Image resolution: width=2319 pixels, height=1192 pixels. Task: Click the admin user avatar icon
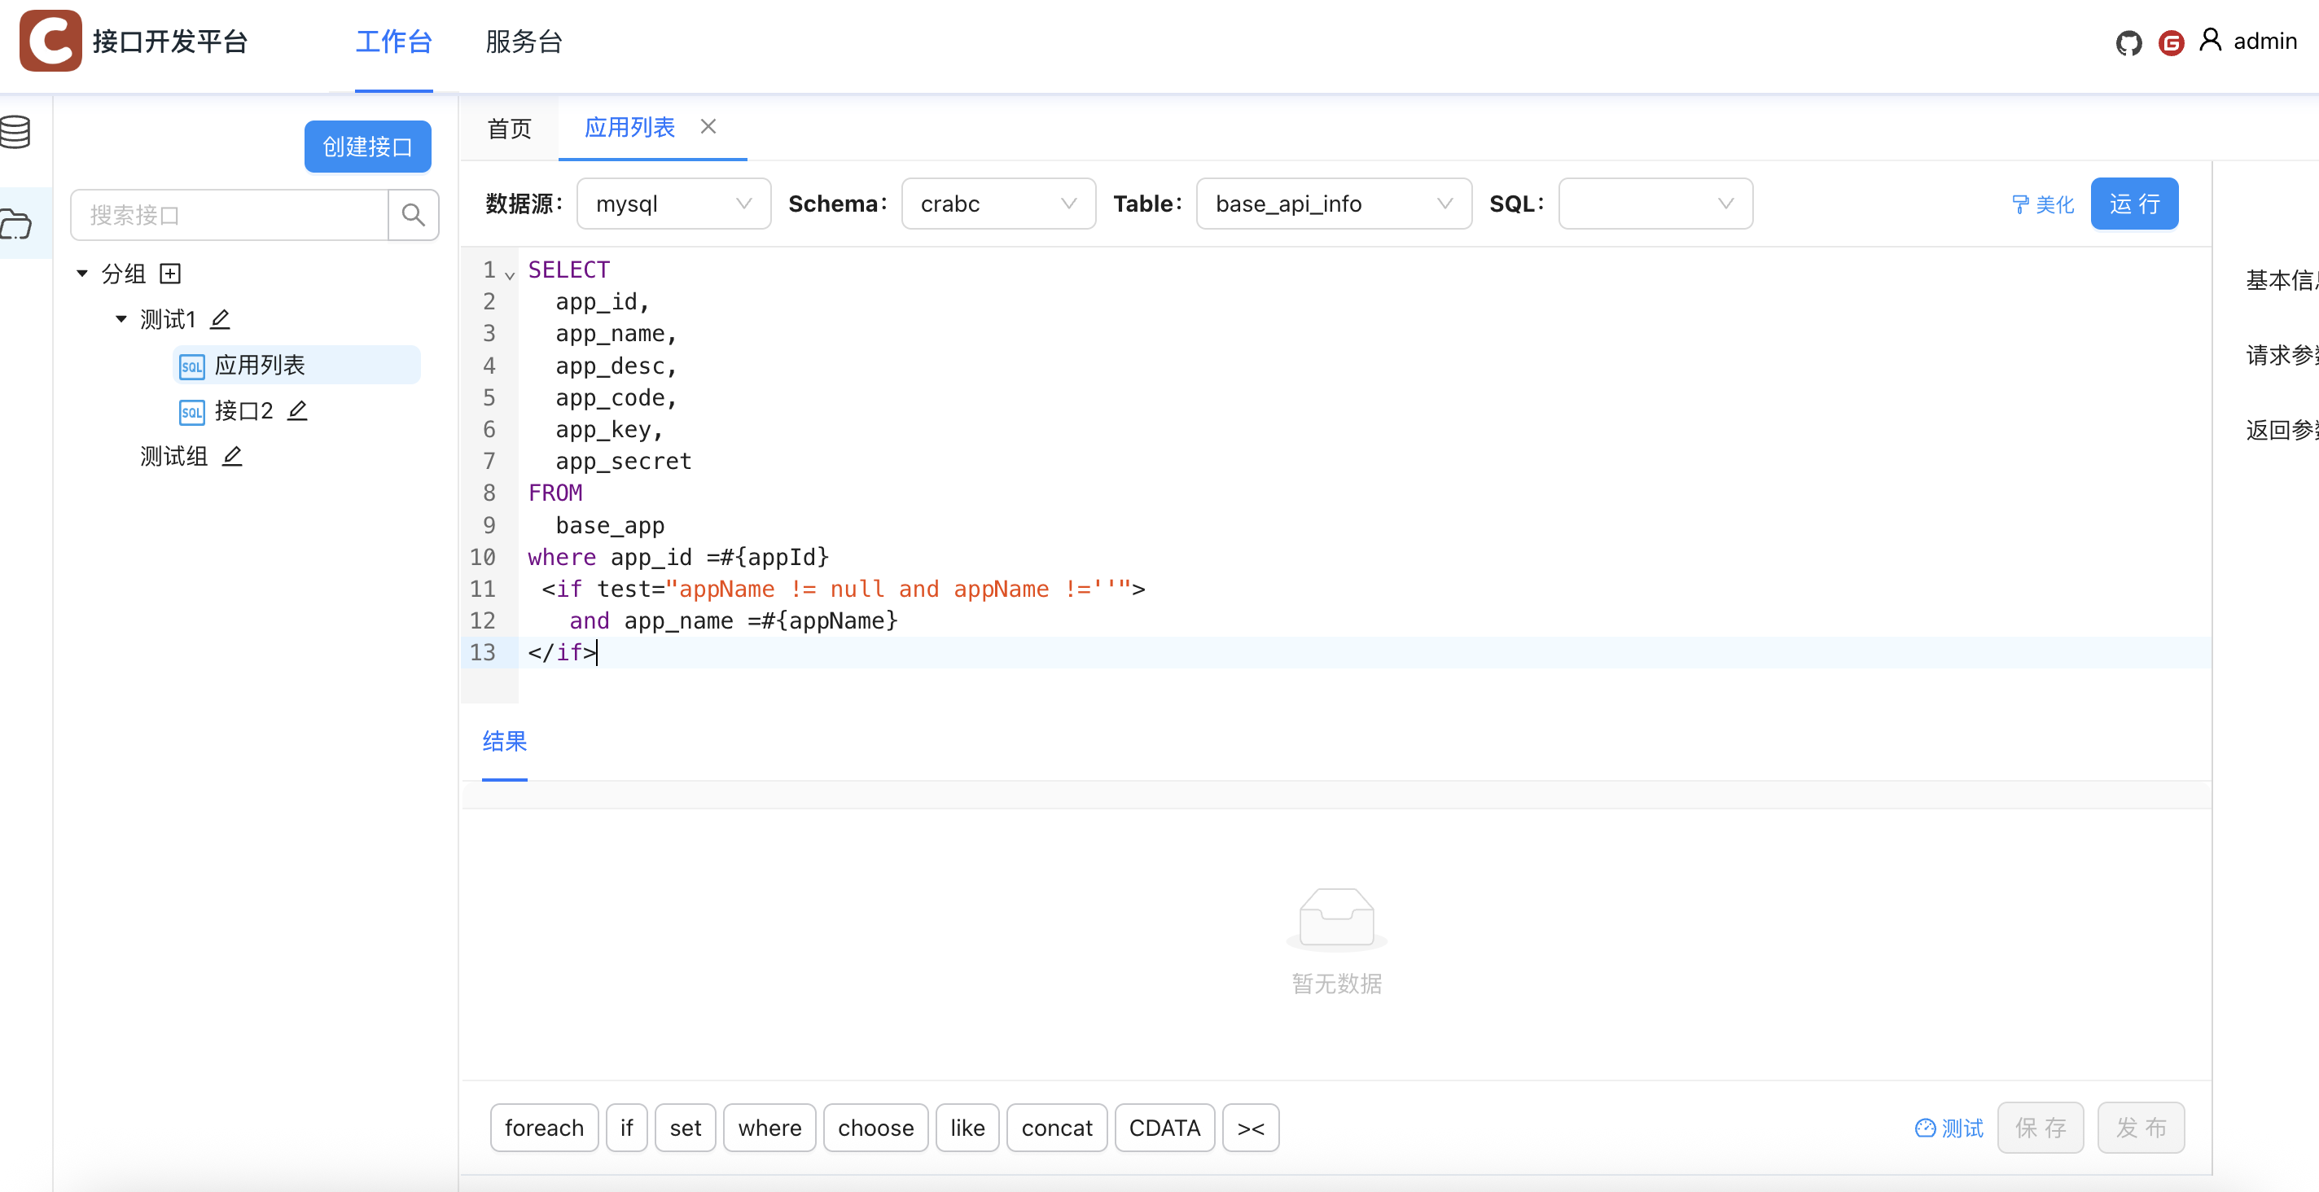click(2210, 41)
